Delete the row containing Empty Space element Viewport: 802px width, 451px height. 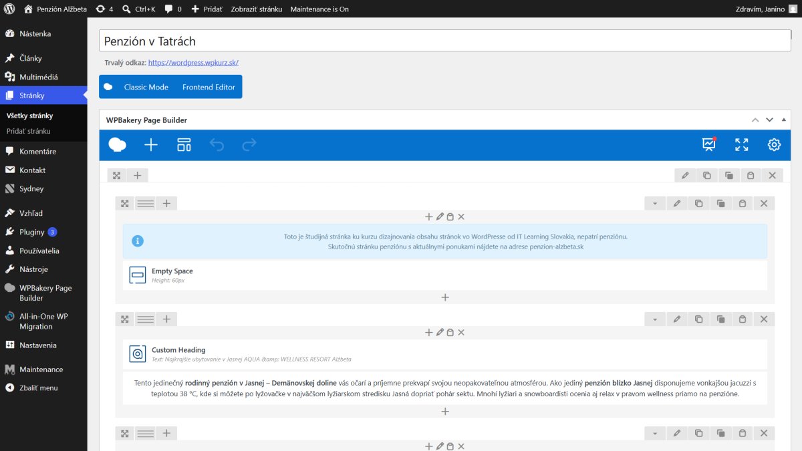point(764,204)
